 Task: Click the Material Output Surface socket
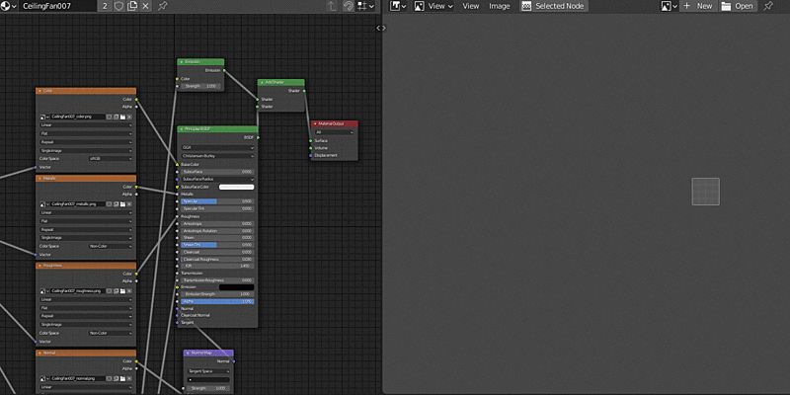311,141
